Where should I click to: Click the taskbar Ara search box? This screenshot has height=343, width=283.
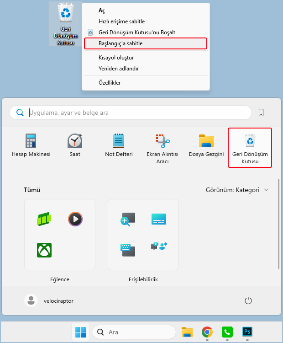134,332
